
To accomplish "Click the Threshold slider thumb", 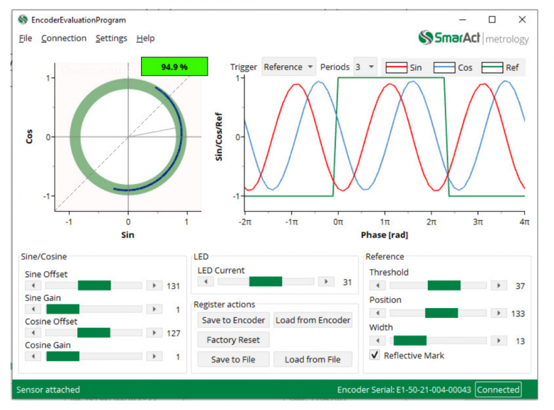I will click(x=444, y=285).
